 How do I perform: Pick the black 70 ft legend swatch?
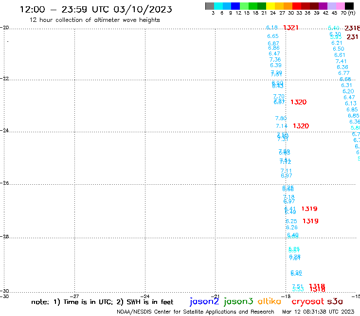[349, 6]
